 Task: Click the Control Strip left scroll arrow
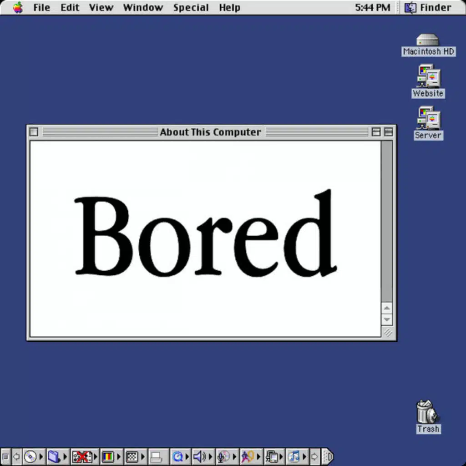16,456
